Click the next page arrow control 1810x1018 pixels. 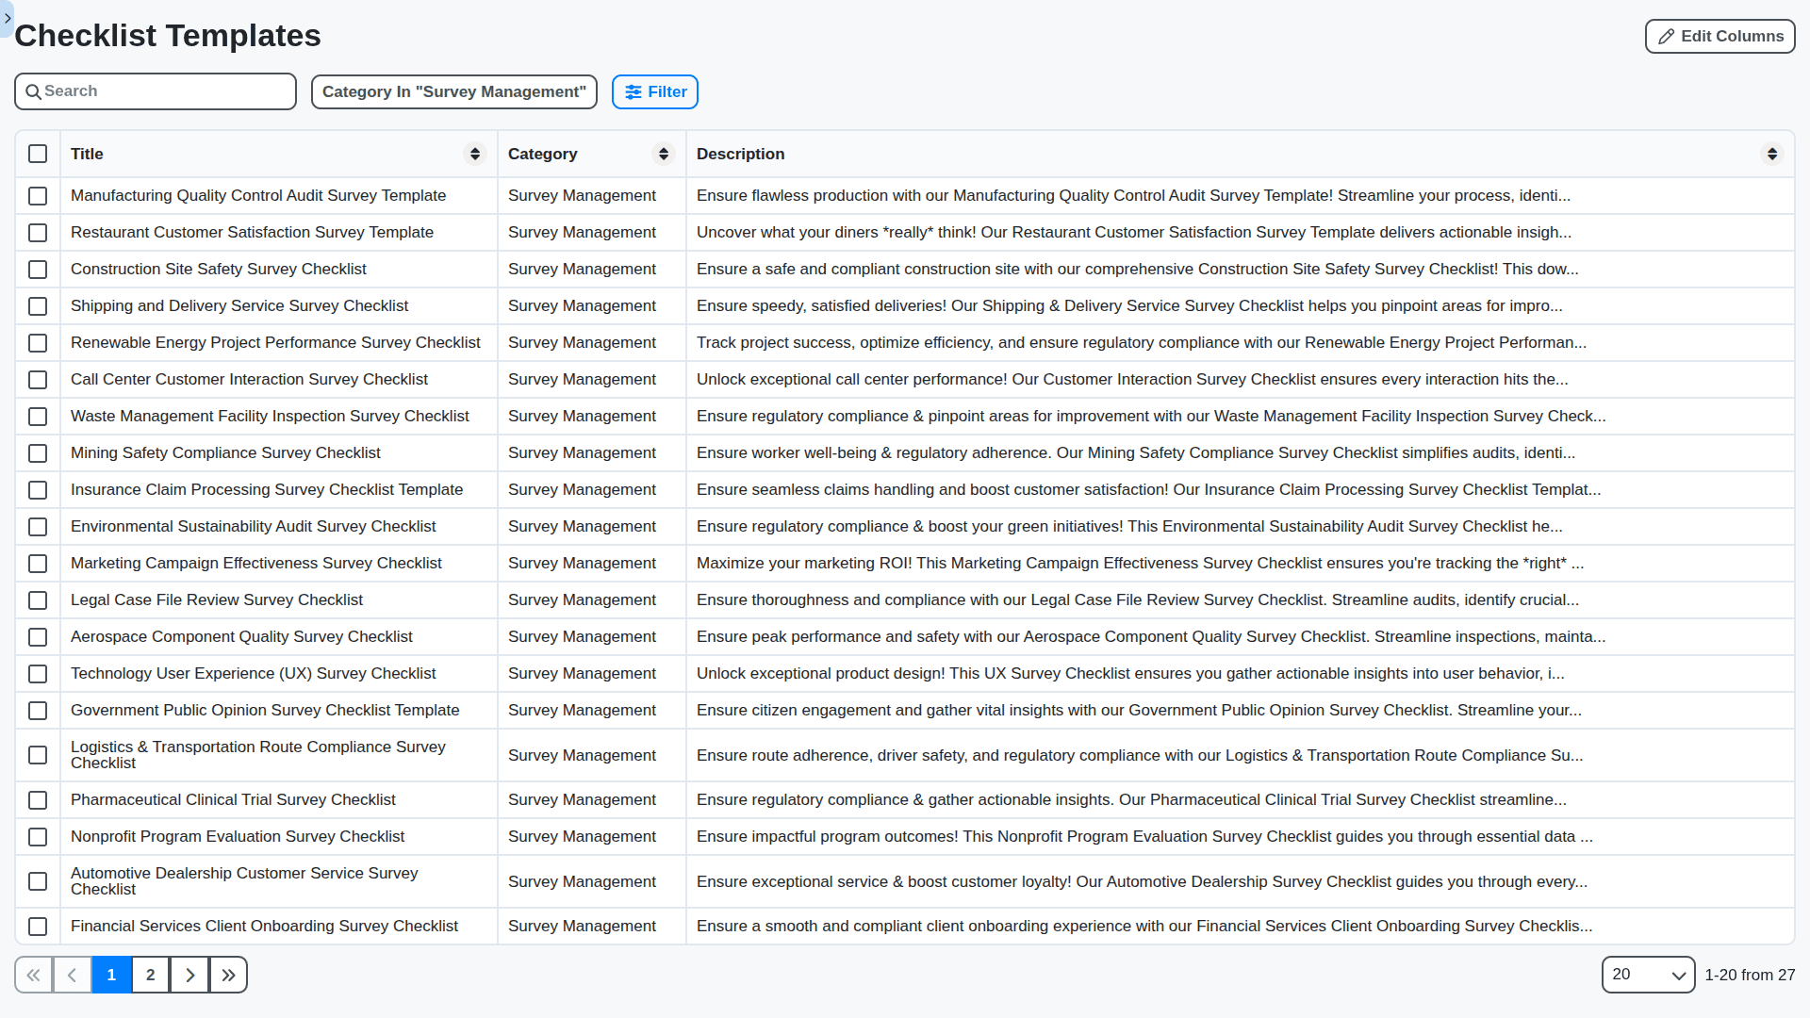point(189,975)
